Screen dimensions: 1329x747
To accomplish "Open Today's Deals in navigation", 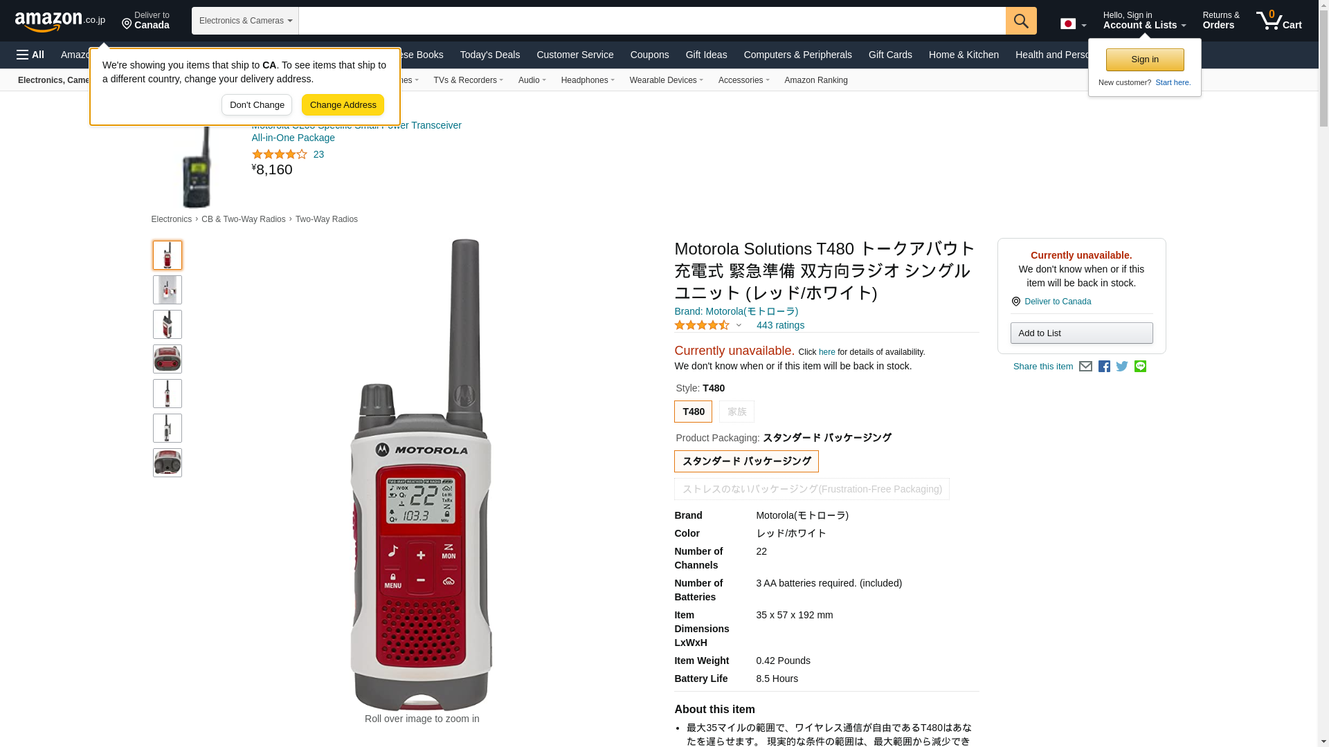I will click(x=490, y=55).
